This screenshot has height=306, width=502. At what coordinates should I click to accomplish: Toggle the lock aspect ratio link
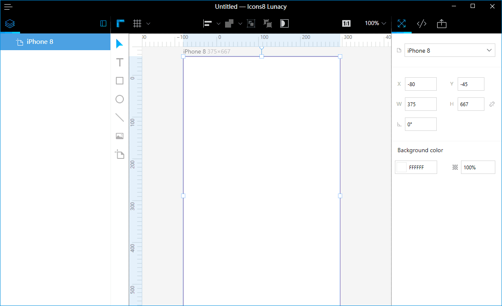(492, 104)
